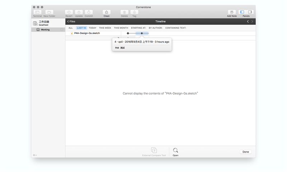The height and width of the screenshot is (172, 287).
Task: Click the Add Note icon
Action: point(232,12)
